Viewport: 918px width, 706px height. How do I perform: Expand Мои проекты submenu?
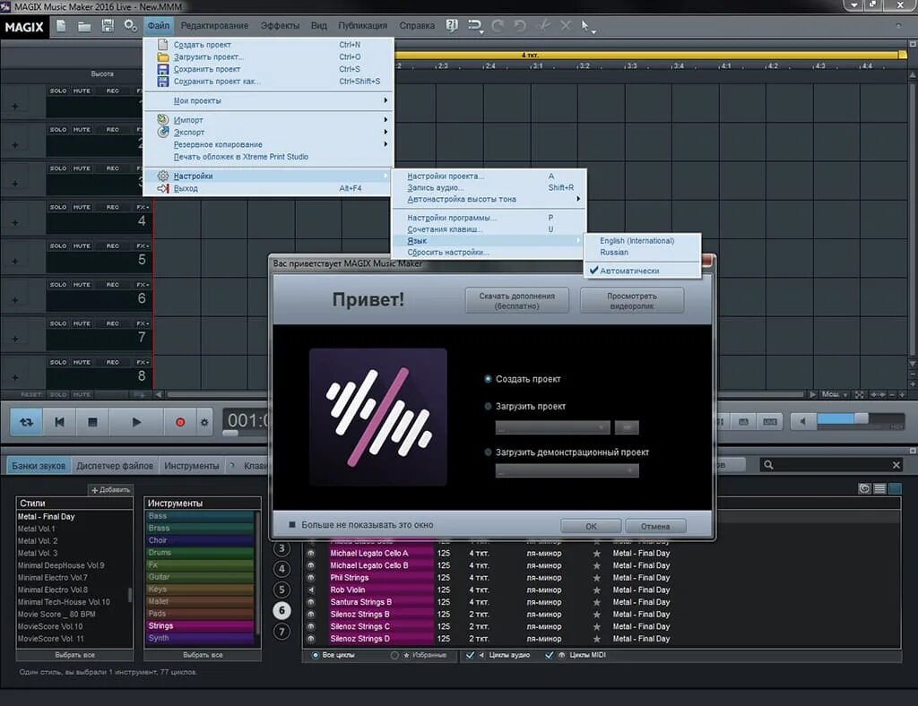(269, 100)
